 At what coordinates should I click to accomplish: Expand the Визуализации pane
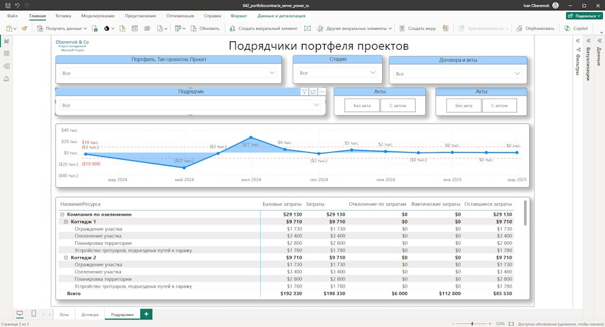click(x=589, y=41)
